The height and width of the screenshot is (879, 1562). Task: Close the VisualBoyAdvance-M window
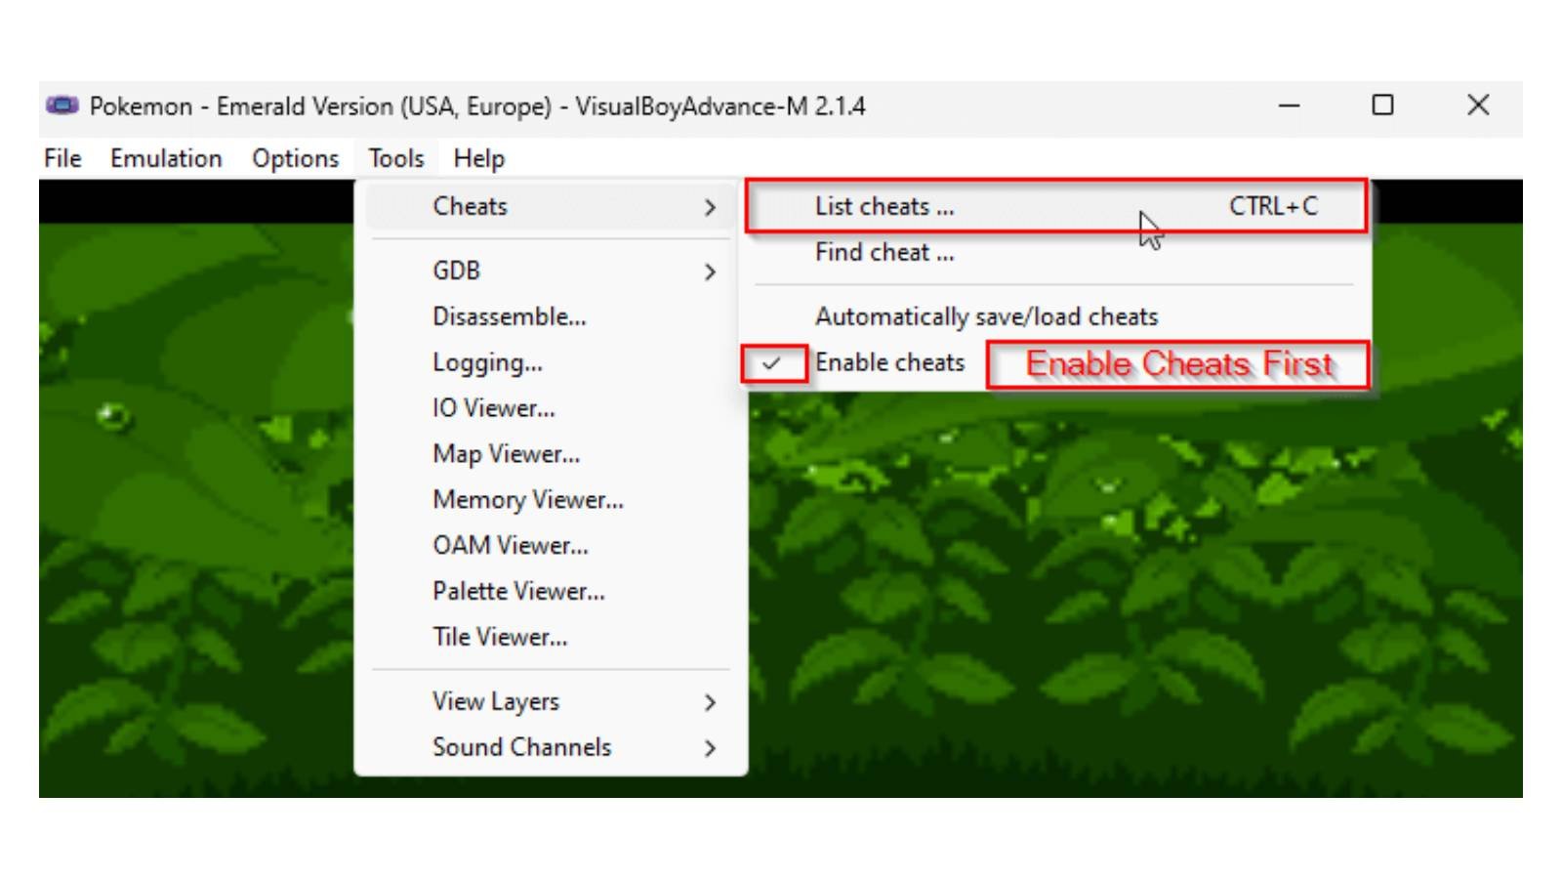click(1477, 105)
